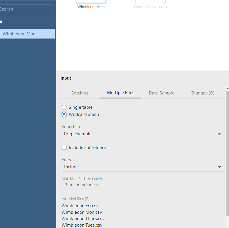Click the Included files (5) label
Screen dimensions: 229x228
76,199
